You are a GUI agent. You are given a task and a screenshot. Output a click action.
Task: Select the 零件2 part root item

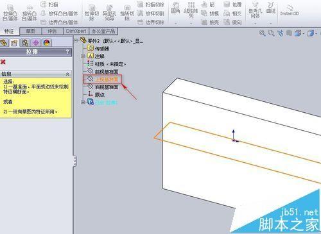coord(111,40)
